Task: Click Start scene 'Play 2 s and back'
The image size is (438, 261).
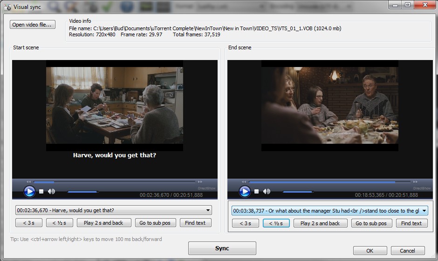Action: point(103,223)
